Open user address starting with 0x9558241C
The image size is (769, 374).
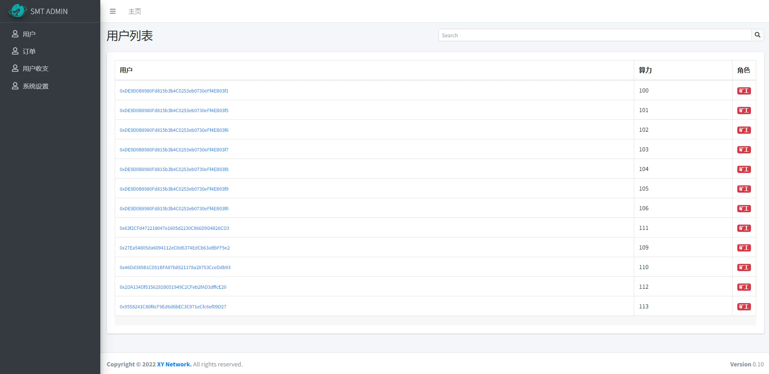[173, 307]
